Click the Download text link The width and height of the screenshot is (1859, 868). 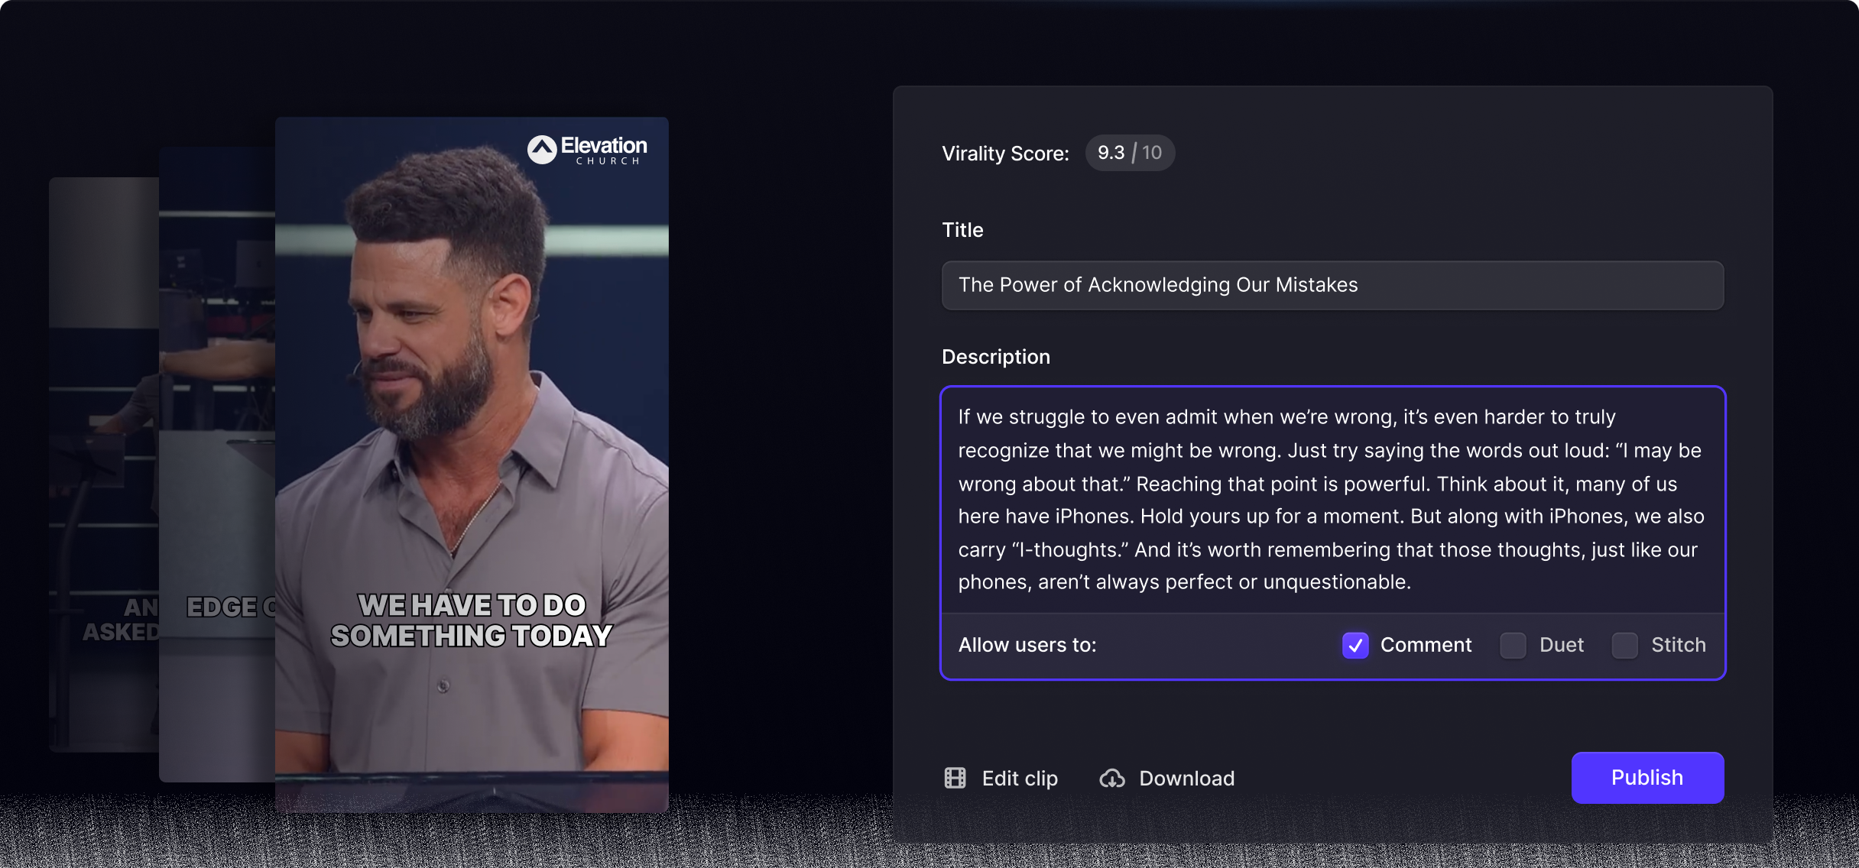[x=1186, y=778]
